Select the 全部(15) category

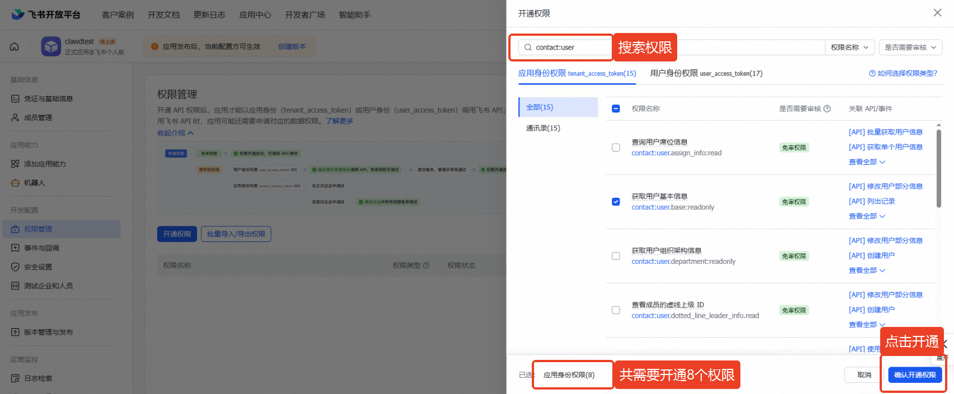558,107
